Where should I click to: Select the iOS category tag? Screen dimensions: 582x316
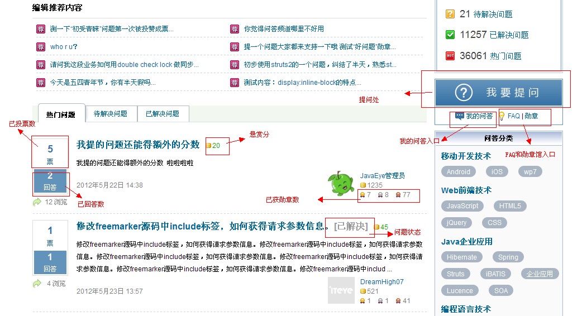click(497, 172)
